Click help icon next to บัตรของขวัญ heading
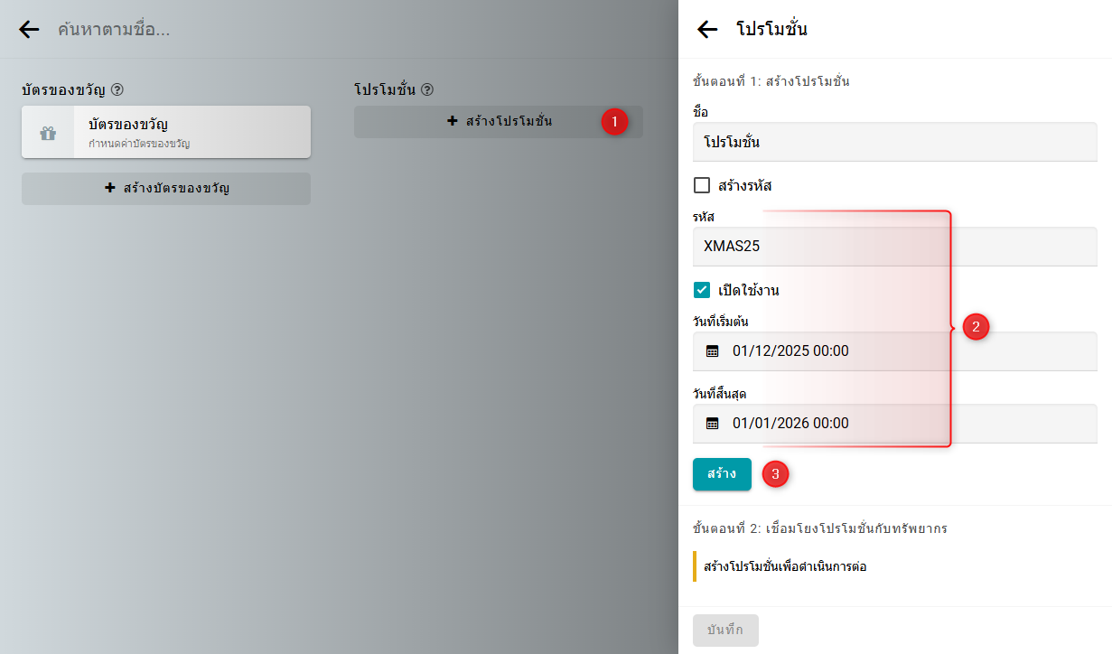 (x=117, y=90)
